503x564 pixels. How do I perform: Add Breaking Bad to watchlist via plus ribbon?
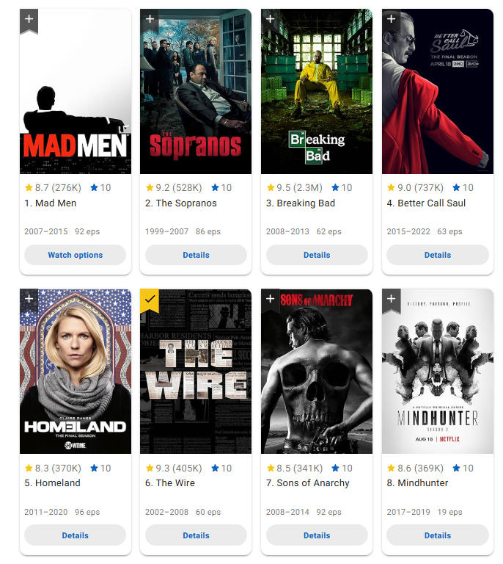[x=271, y=21]
